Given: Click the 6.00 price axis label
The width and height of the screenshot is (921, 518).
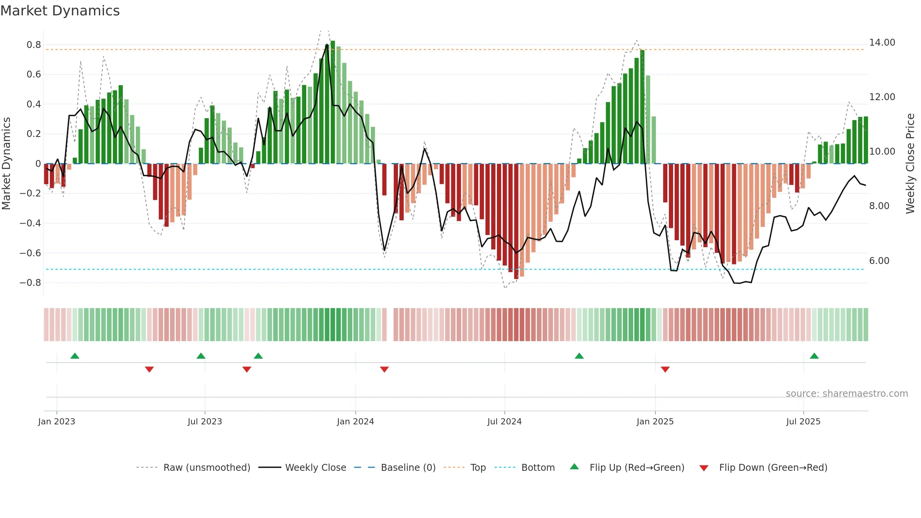Looking at the screenshot, I should [879, 261].
